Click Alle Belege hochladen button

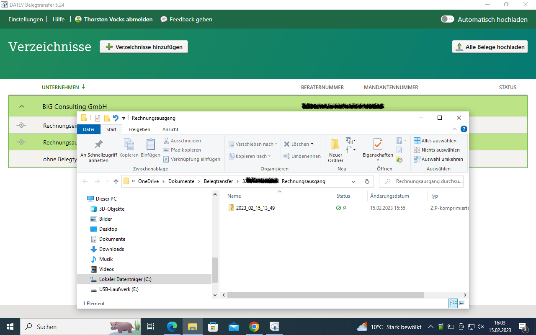pos(490,47)
